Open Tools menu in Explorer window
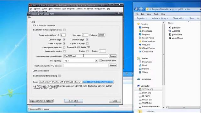 tap(156, 14)
